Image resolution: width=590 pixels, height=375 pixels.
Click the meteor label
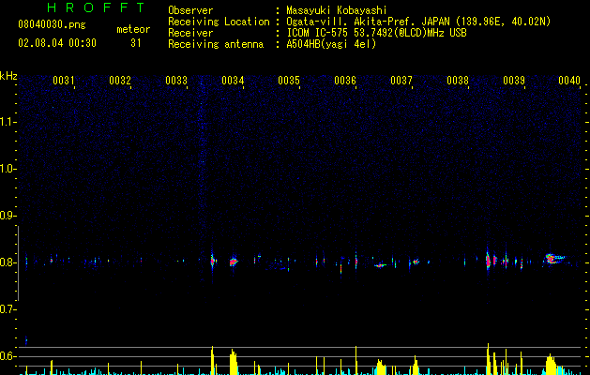click(133, 29)
